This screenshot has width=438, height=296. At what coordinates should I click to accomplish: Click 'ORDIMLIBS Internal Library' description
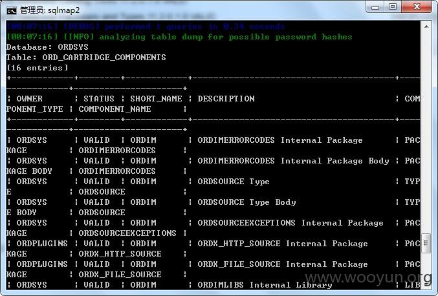point(265,285)
